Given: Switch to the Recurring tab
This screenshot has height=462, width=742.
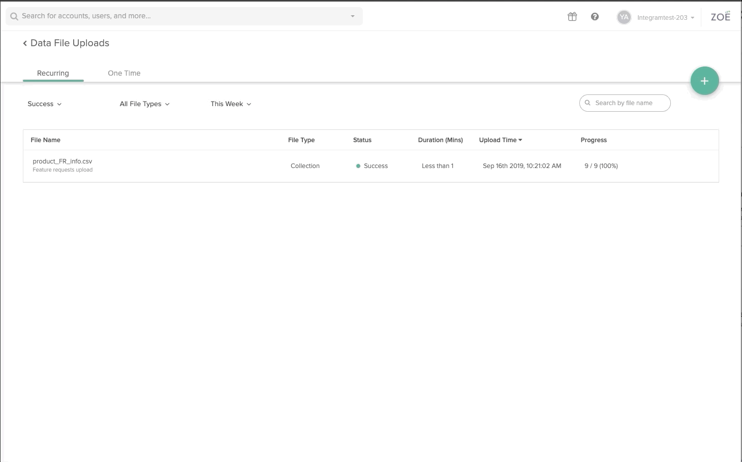Looking at the screenshot, I should 53,73.
